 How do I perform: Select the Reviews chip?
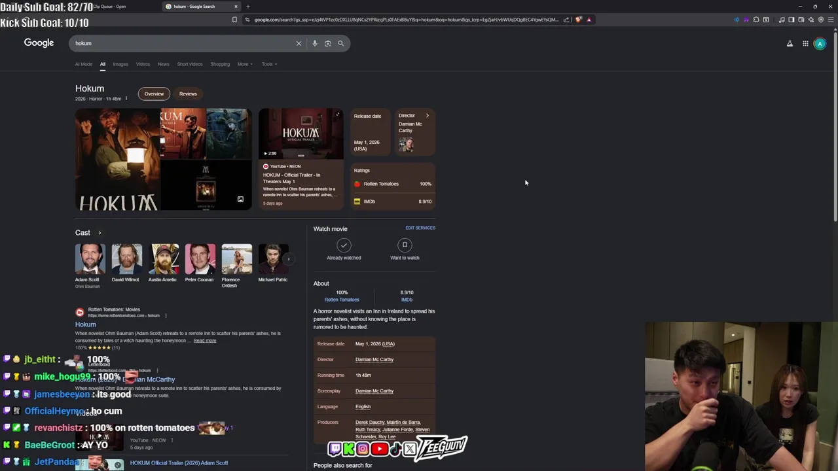(188, 94)
